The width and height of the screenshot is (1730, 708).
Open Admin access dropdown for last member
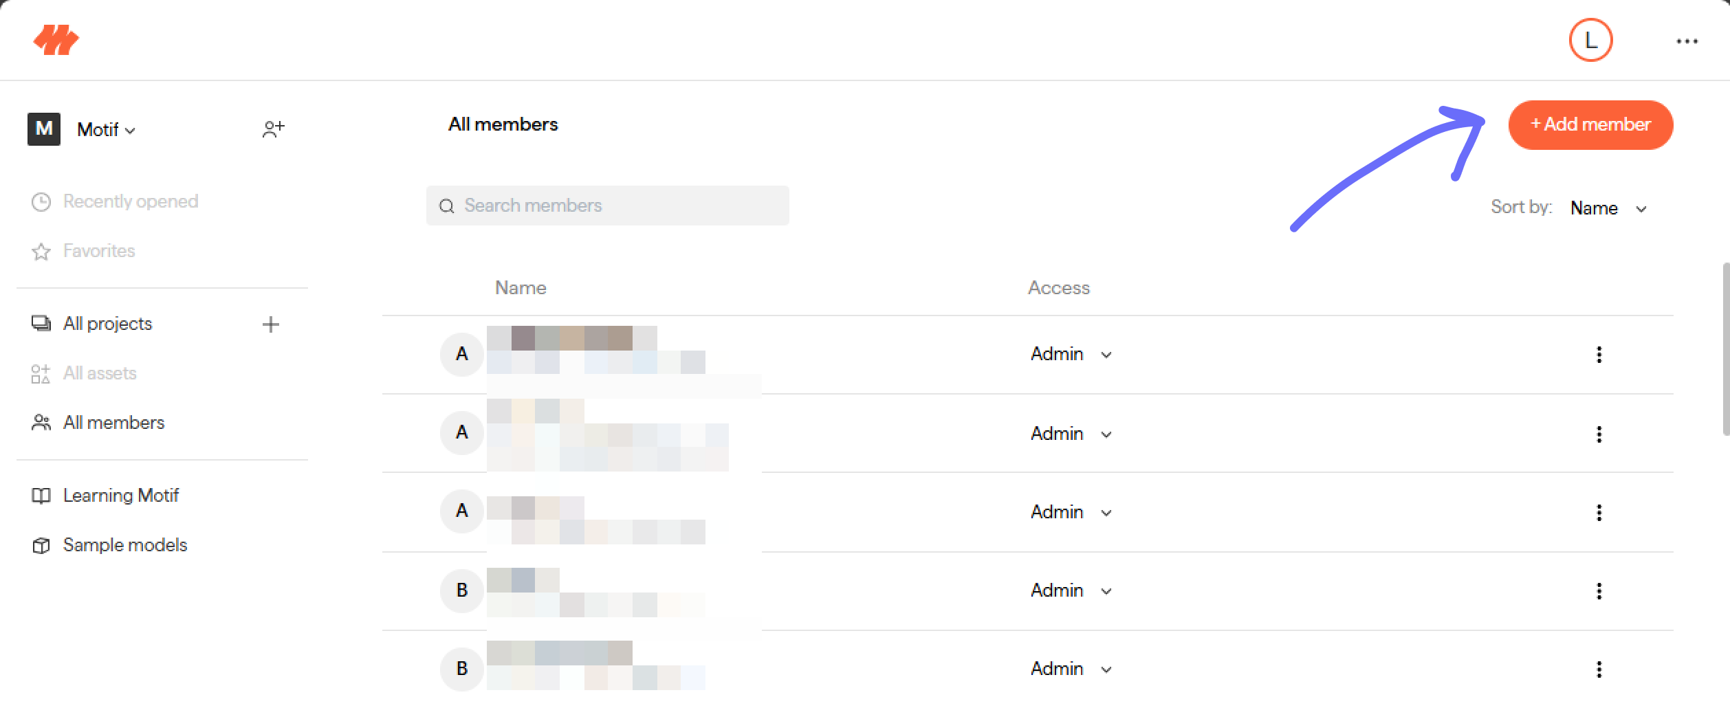(1071, 670)
